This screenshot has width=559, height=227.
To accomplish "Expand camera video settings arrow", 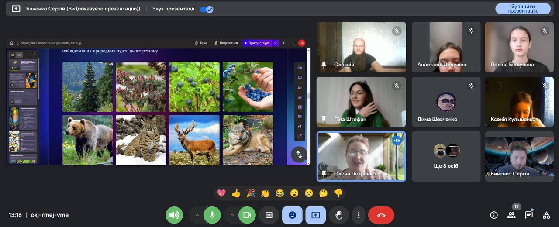I will [x=232, y=215].
